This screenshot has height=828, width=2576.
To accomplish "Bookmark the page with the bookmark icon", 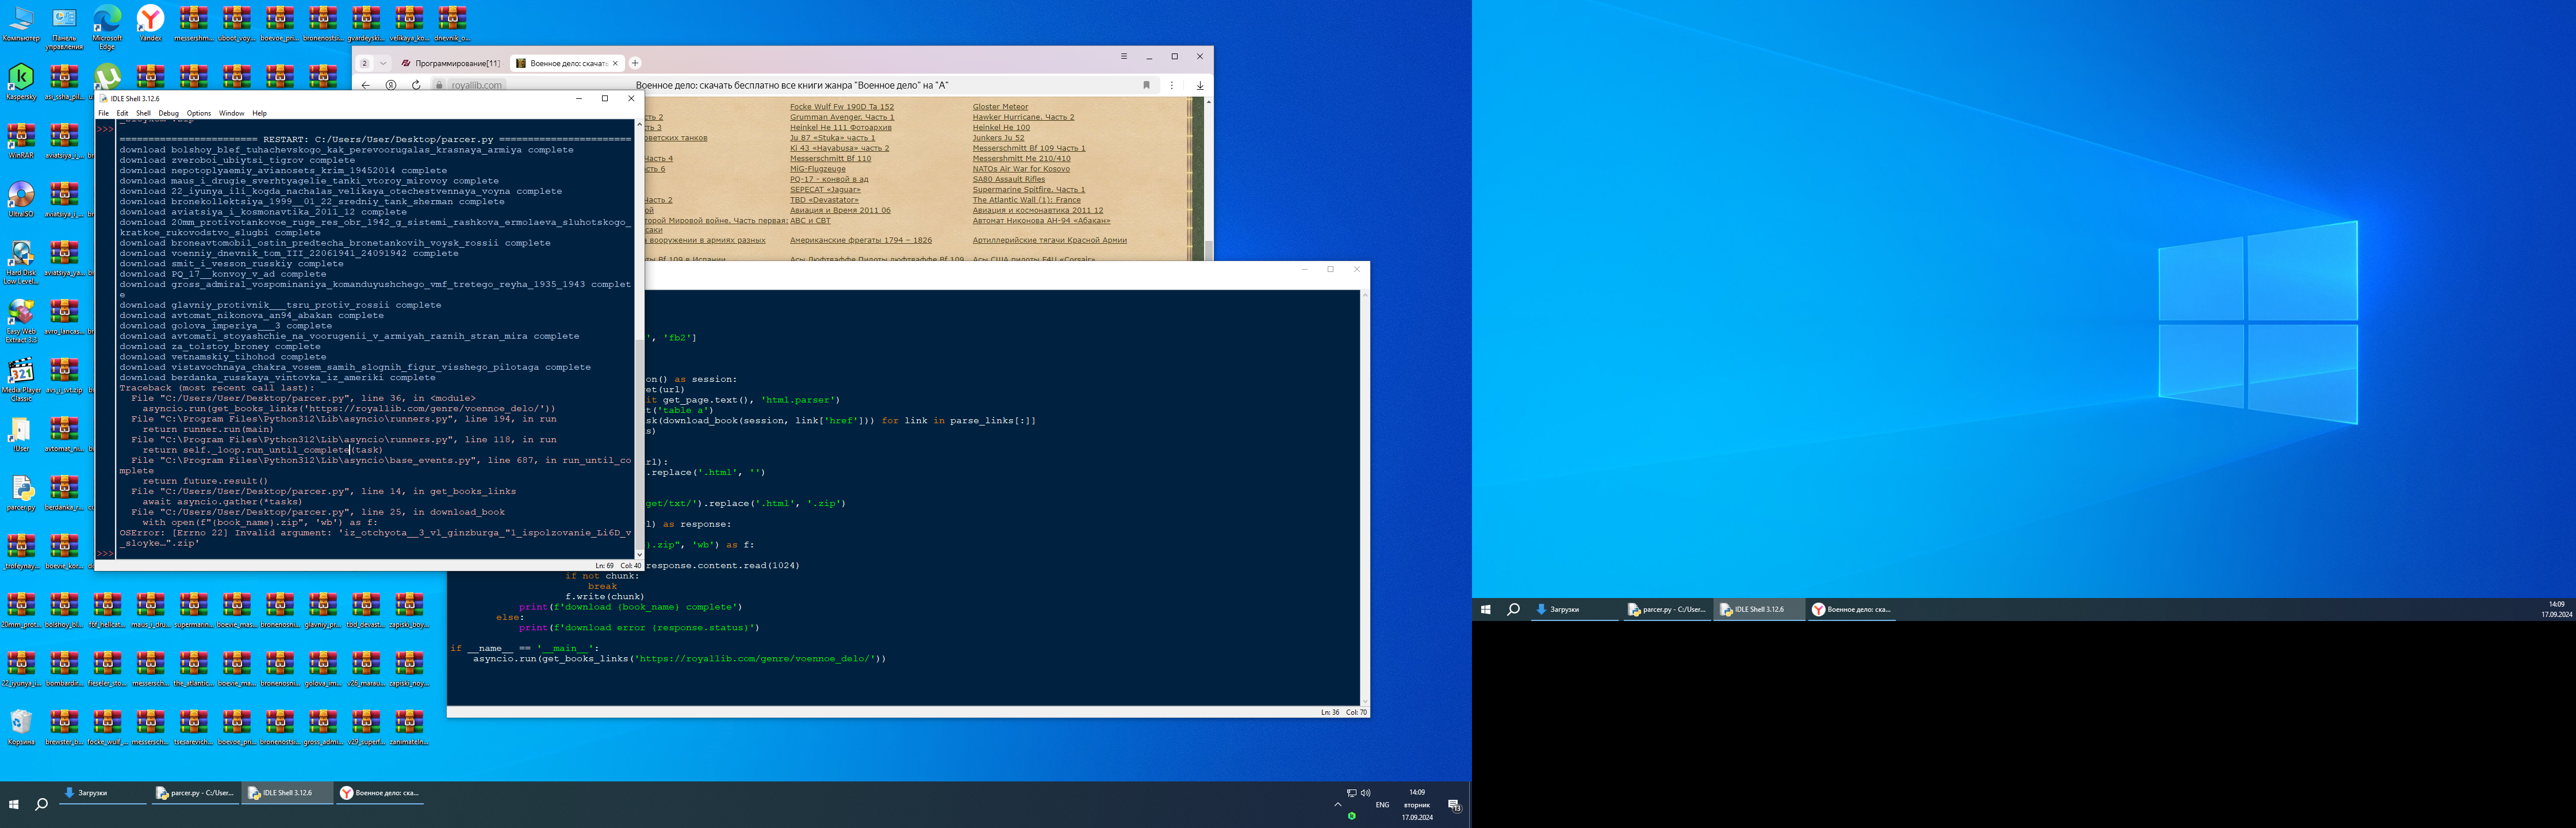I will [x=1146, y=85].
